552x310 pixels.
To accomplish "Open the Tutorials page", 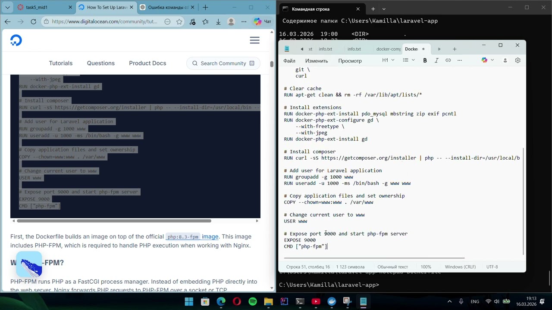I will pyautogui.click(x=61, y=63).
